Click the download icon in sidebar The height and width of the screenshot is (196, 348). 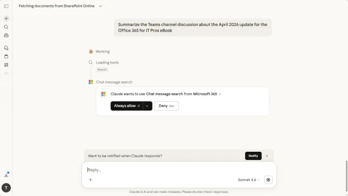click(x=6, y=175)
